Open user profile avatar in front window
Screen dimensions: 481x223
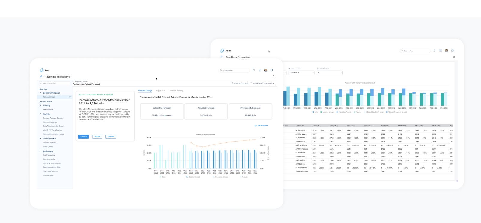(x=266, y=70)
